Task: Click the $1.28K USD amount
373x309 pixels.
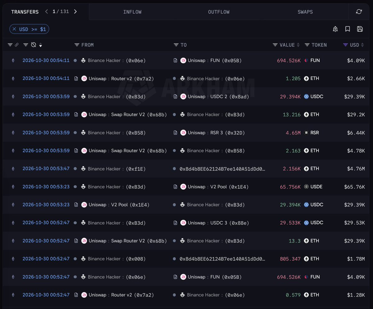Action: point(356,295)
